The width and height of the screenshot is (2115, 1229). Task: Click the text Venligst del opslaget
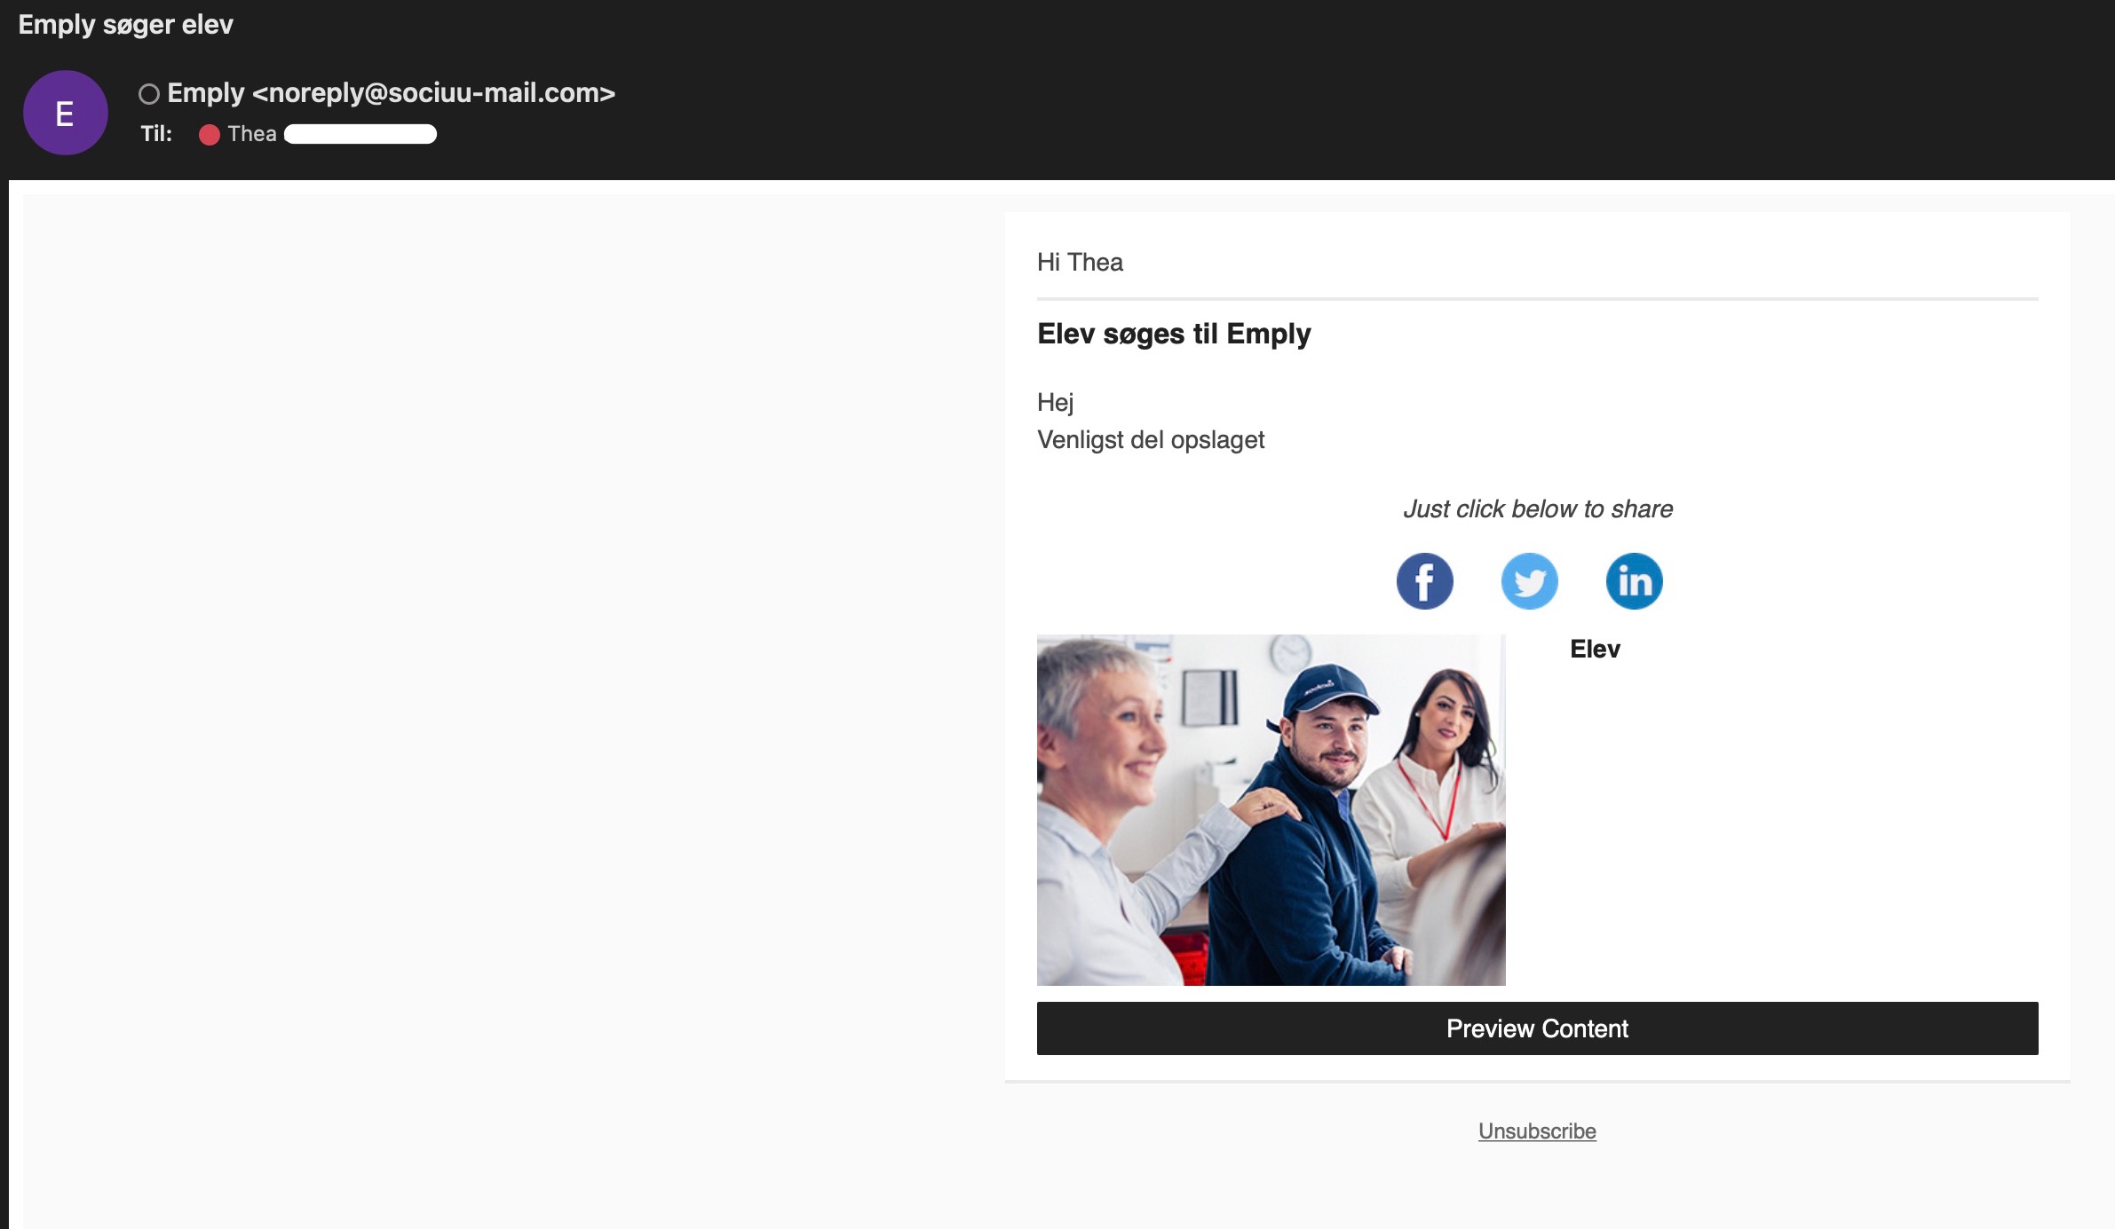1151,440
